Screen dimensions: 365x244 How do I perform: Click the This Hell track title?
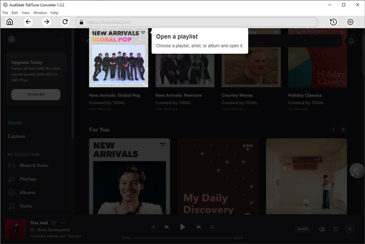[39, 223]
